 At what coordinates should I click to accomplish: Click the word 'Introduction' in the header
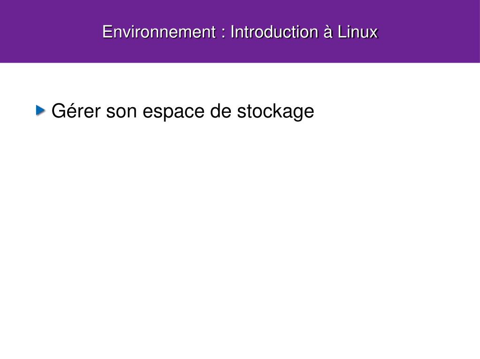(274, 32)
